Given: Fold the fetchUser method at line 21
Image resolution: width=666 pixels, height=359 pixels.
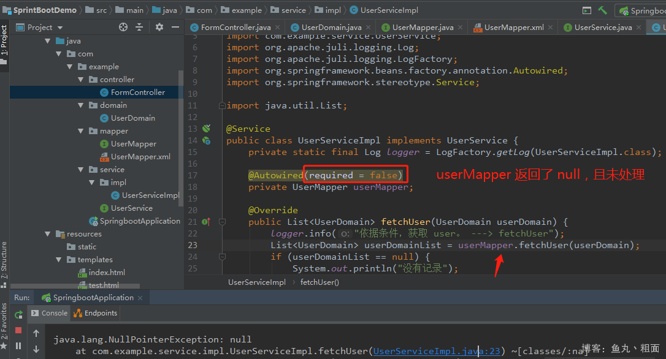Looking at the screenshot, I should (222, 222).
